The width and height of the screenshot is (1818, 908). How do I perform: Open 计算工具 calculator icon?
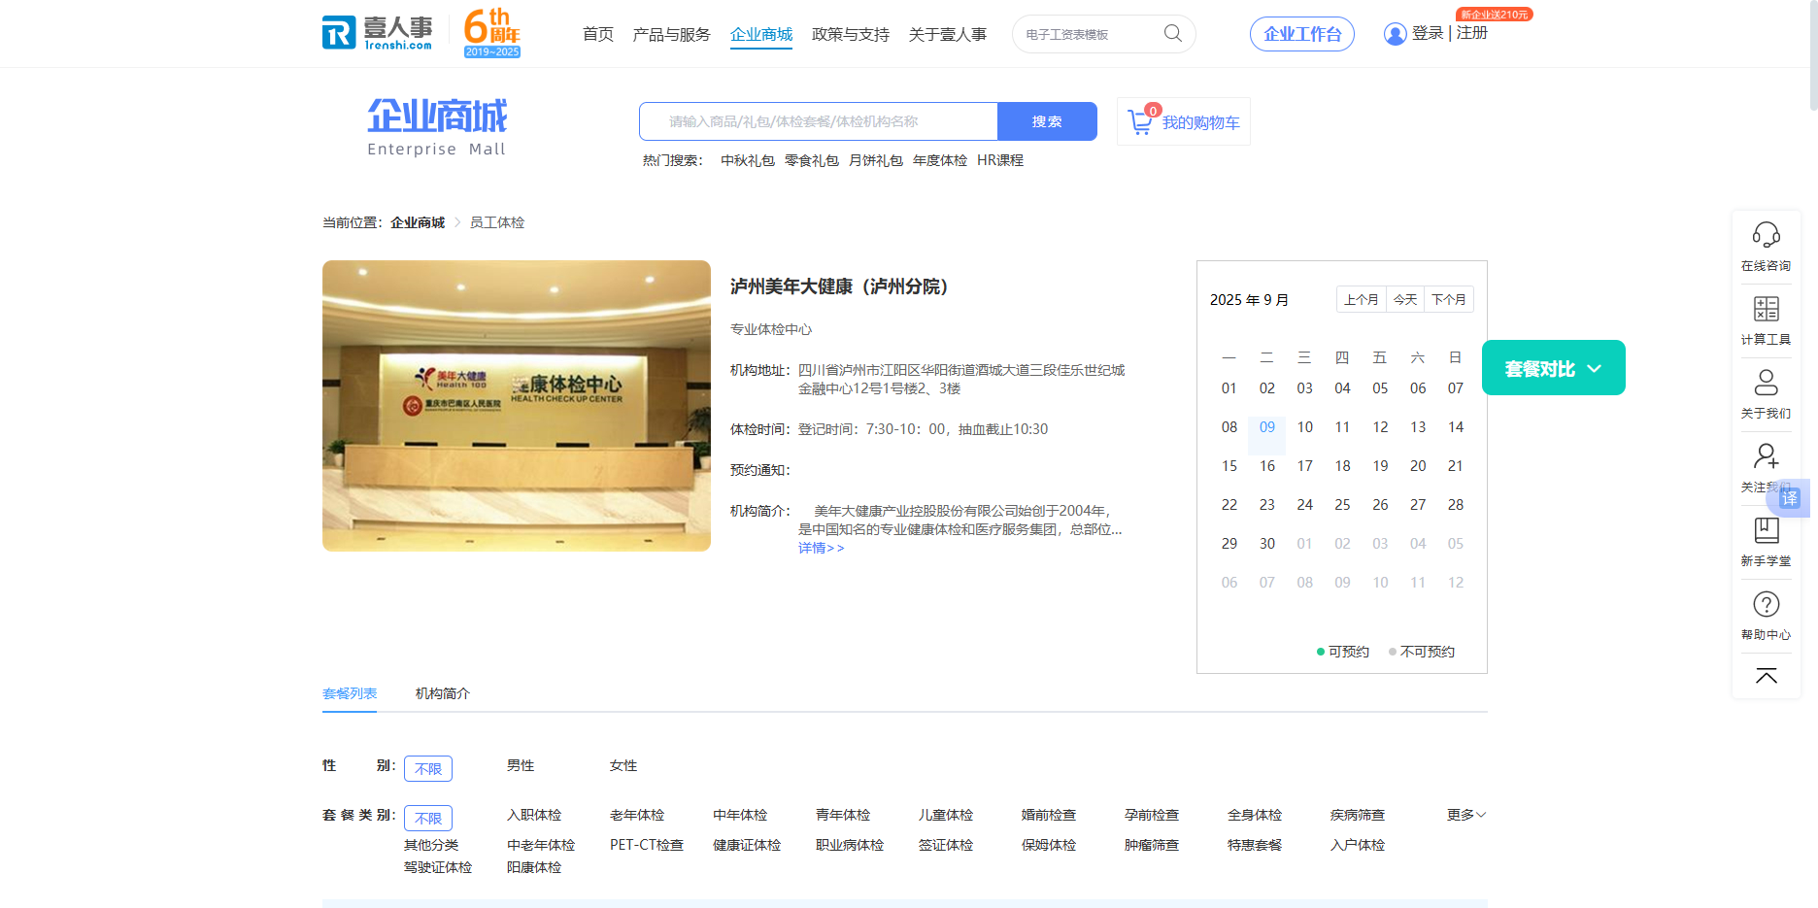[x=1766, y=309]
